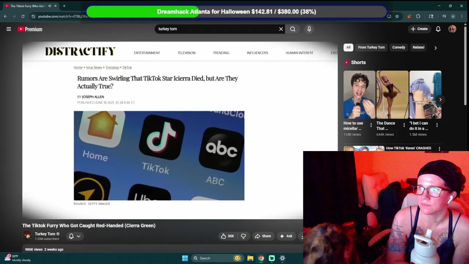Open the How TikTok 'Karen' CRASHES video
This screenshot has width=469, height=264.
409,148
